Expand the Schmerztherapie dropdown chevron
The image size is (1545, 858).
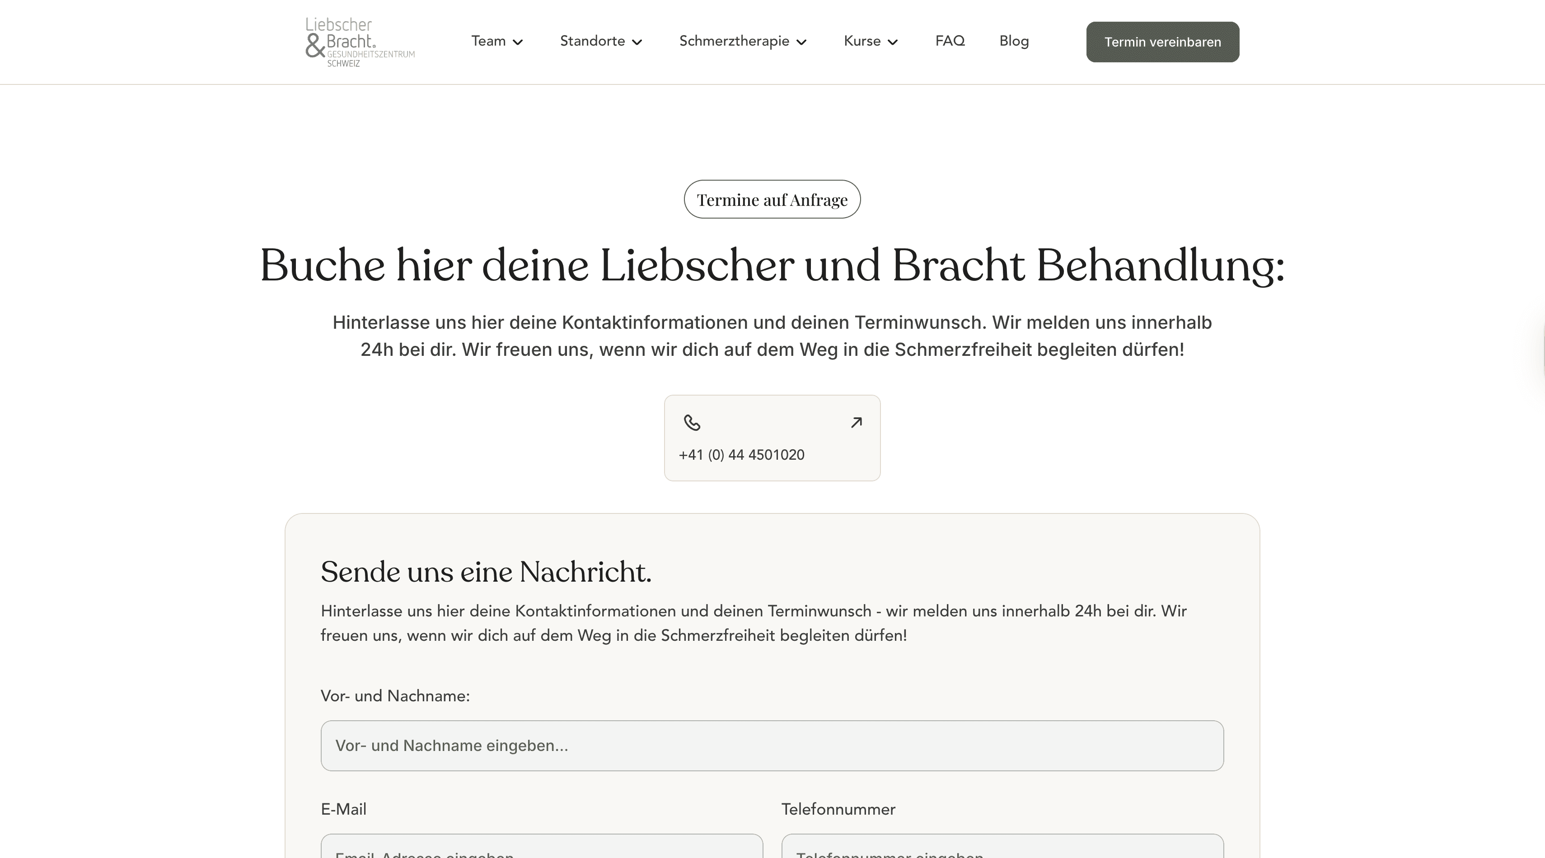[801, 42]
